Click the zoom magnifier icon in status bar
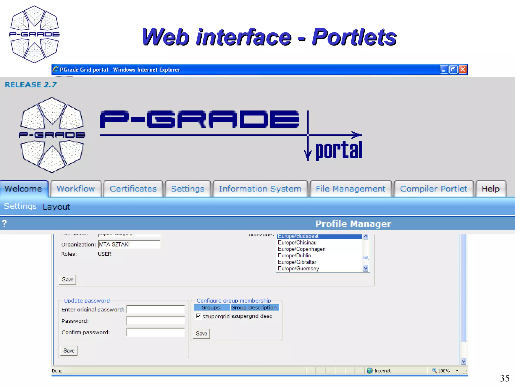This screenshot has height=386, width=515. pos(434,370)
